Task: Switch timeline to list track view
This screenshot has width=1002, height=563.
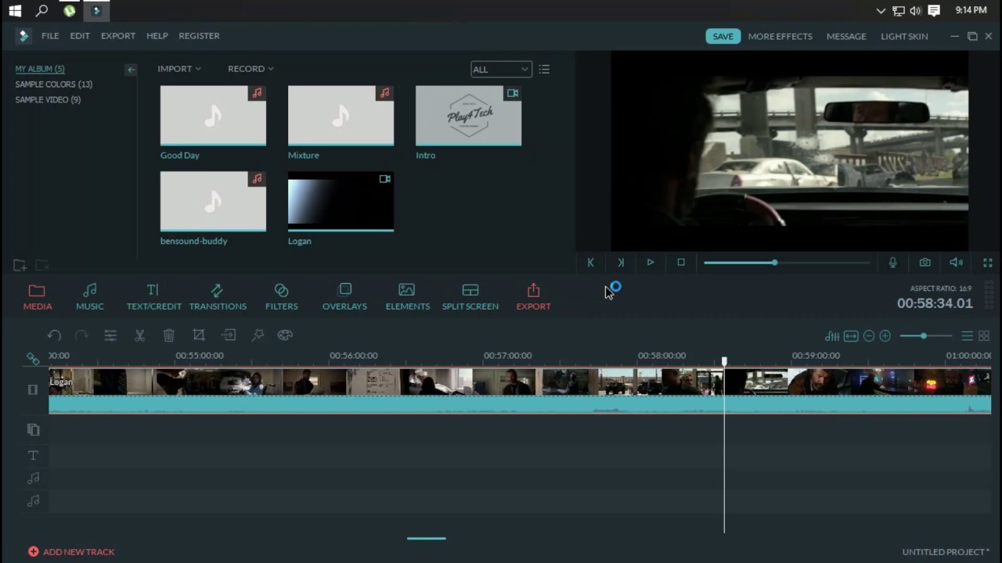Action: (968, 336)
